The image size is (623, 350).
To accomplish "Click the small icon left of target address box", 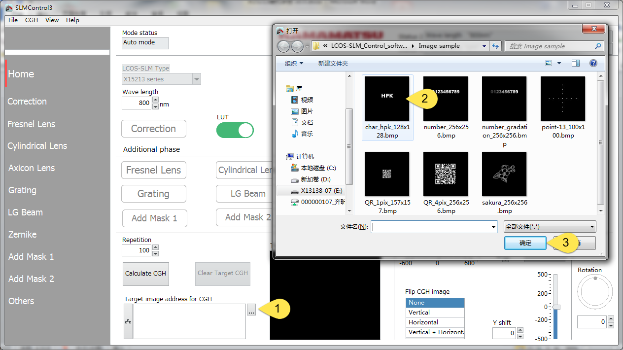I will coord(128,321).
